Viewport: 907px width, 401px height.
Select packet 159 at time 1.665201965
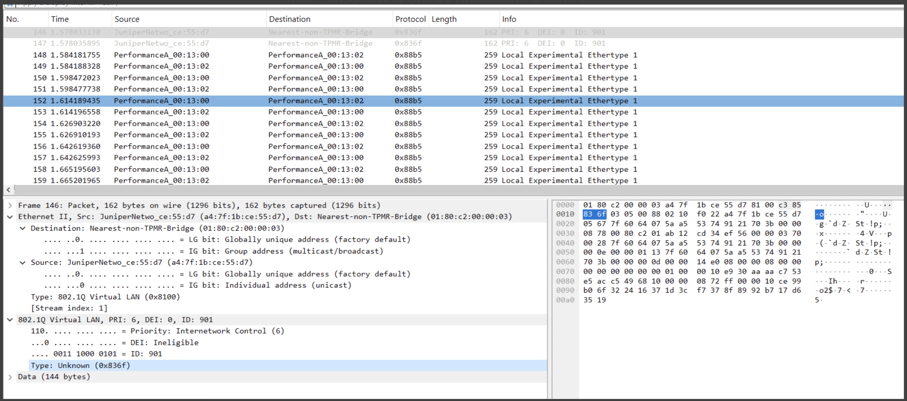[x=453, y=181]
